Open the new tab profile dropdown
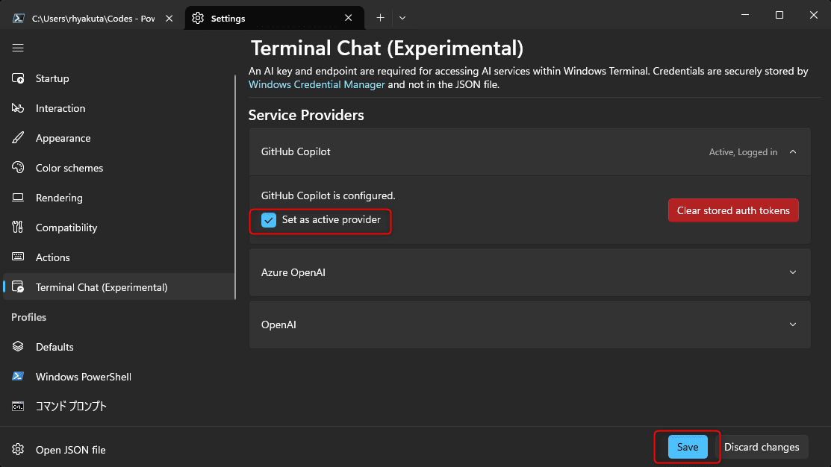831x467 pixels. coord(402,18)
